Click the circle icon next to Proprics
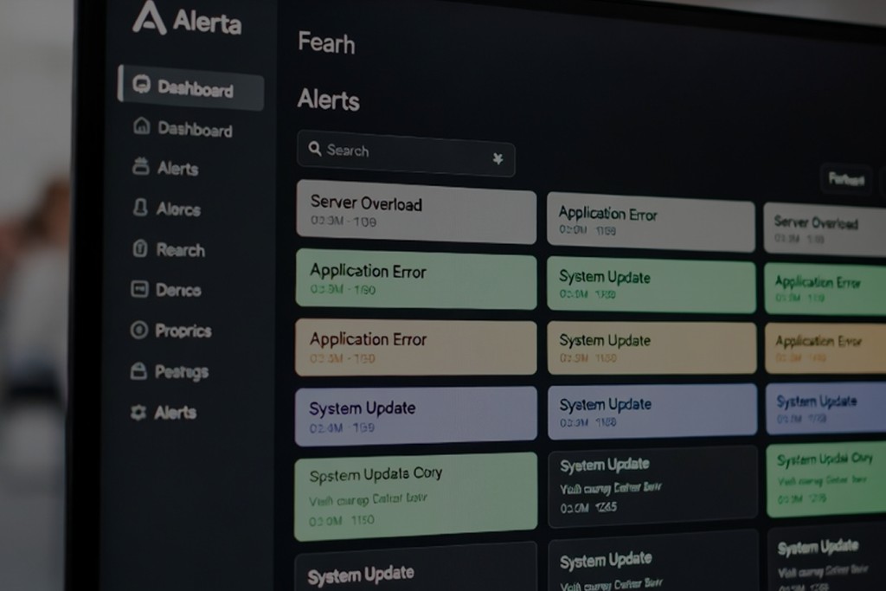 point(138,330)
